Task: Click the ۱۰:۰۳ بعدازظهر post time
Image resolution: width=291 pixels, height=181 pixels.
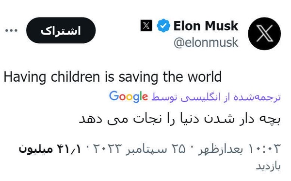Action: pos(239,149)
